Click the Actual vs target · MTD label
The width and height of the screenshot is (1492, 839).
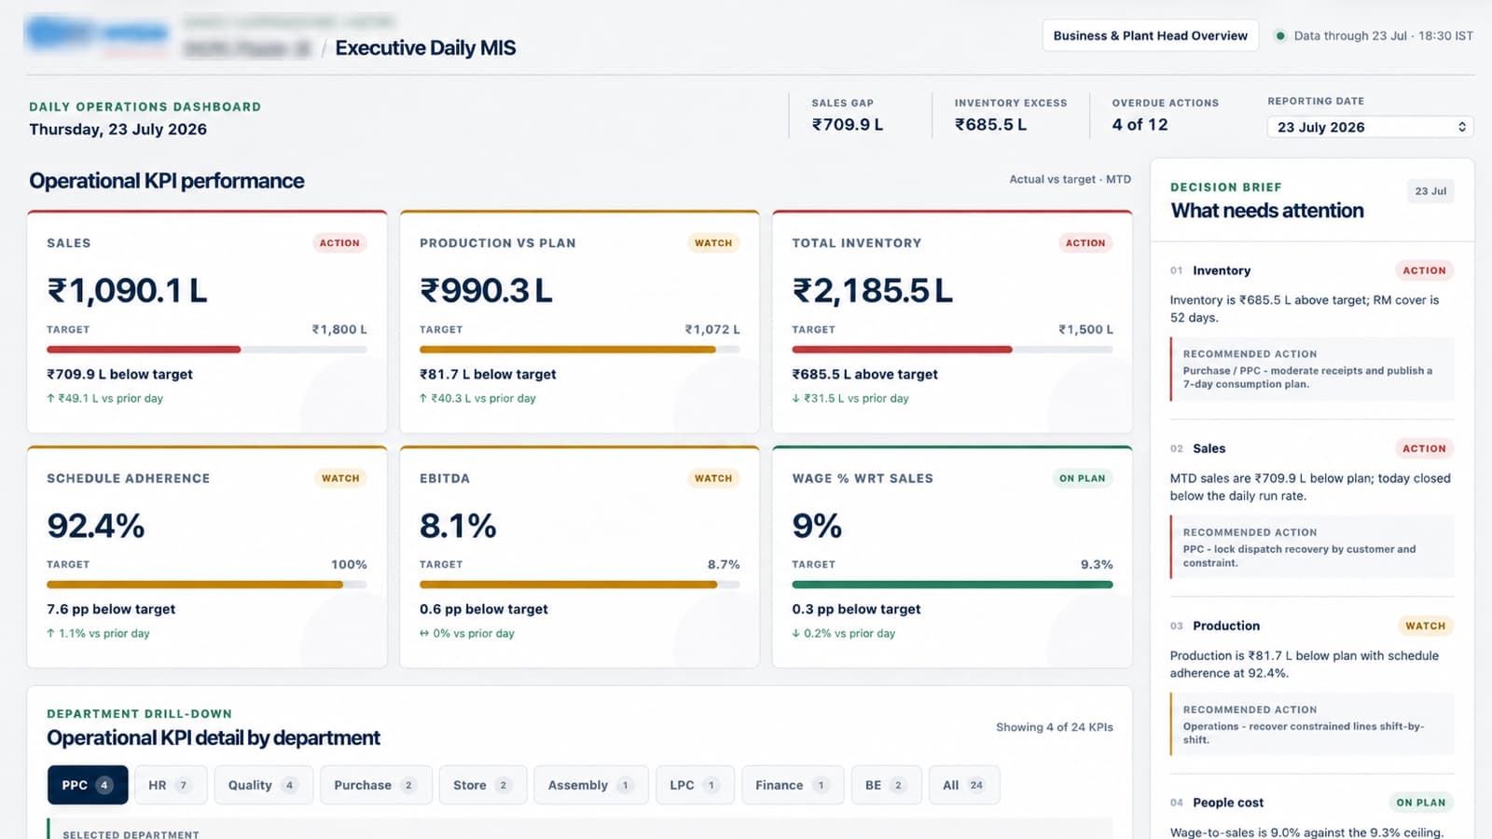[x=1070, y=179]
